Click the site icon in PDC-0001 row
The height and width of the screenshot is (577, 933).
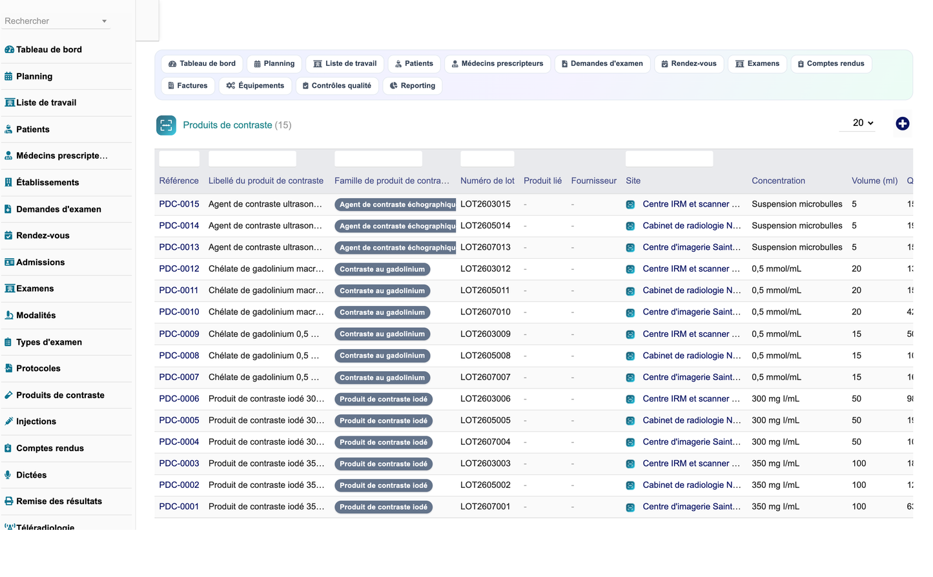pos(630,507)
